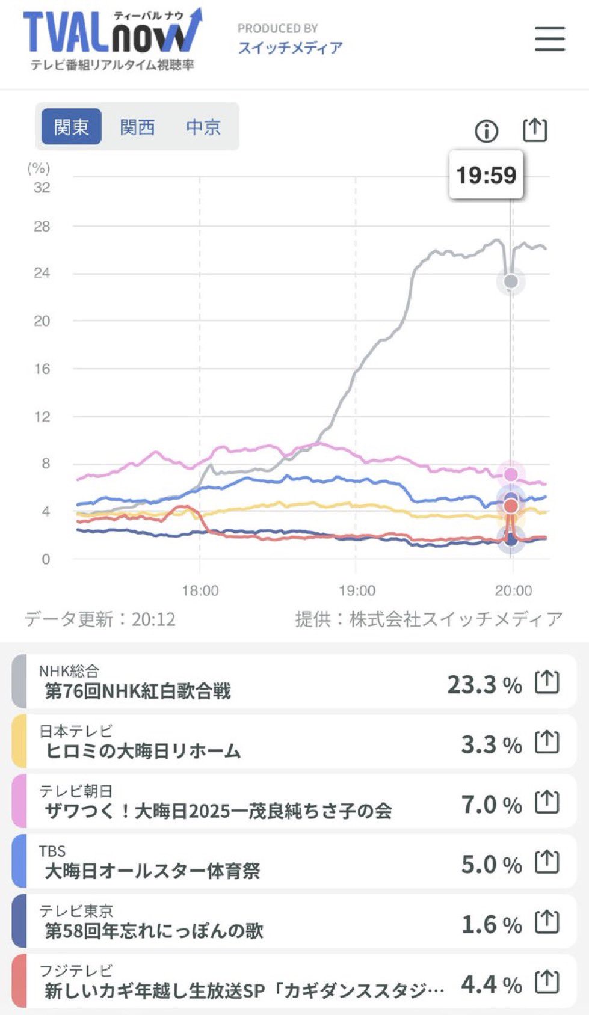Share the 大晦日オールスター体育祭 rating row
Screen dimensions: 589x1015
pos(547,863)
